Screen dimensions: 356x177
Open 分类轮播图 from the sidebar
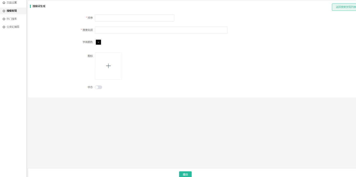(13, 27)
